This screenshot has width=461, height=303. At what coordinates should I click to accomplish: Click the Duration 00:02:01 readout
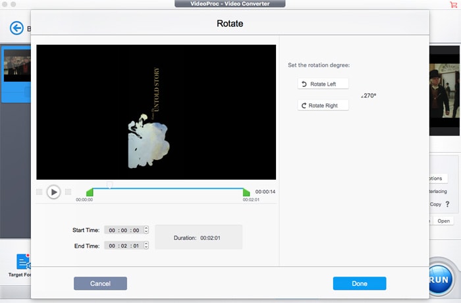click(199, 237)
